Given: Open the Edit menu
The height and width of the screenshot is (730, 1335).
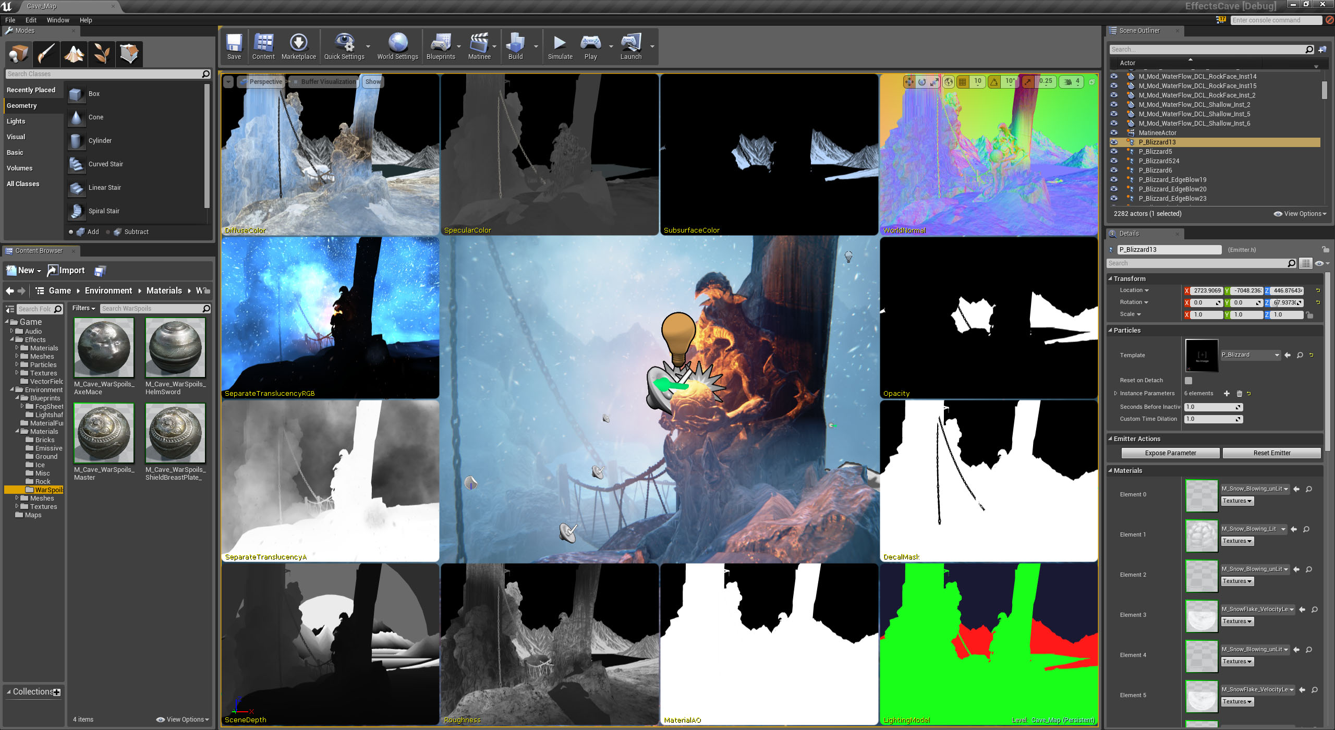Looking at the screenshot, I should [x=31, y=20].
